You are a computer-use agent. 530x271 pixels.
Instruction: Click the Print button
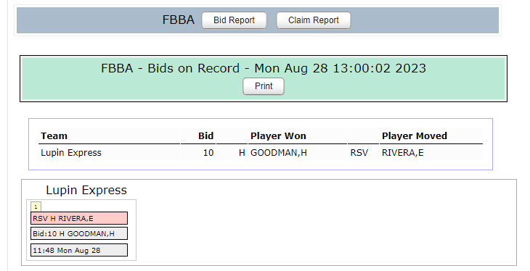pyautogui.click(x=264, y=86)
